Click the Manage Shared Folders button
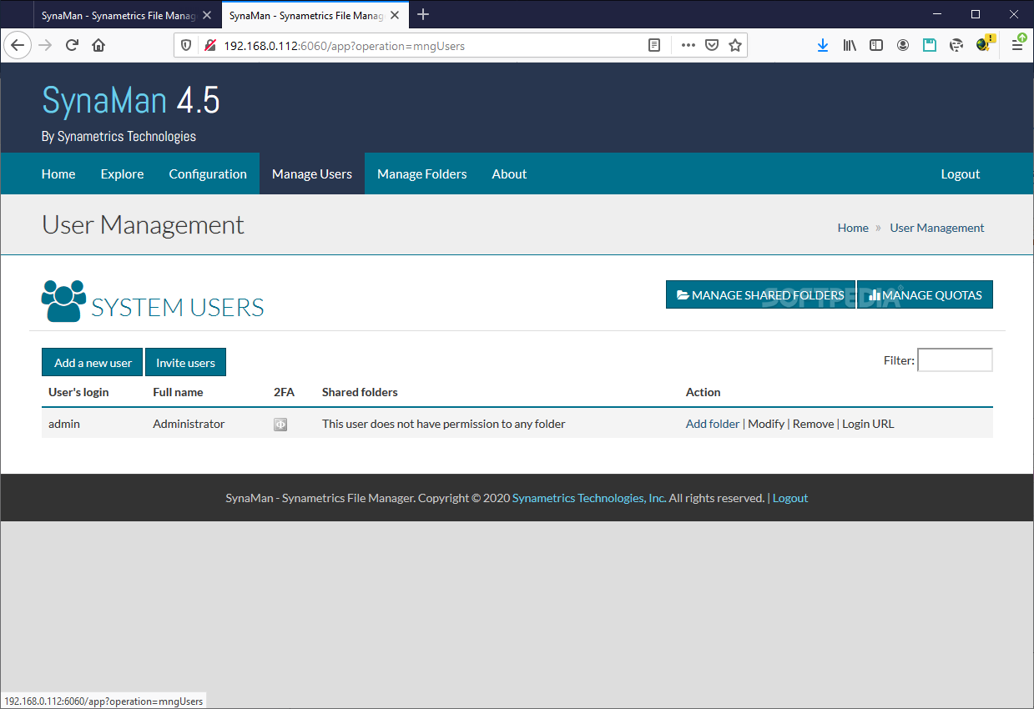Screen dimensions: 1034x709 pos(760,294)
